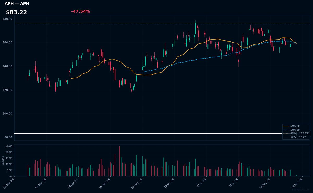Click the 0K volume axis label
This screenshot has width=313, height=193.
11,176
